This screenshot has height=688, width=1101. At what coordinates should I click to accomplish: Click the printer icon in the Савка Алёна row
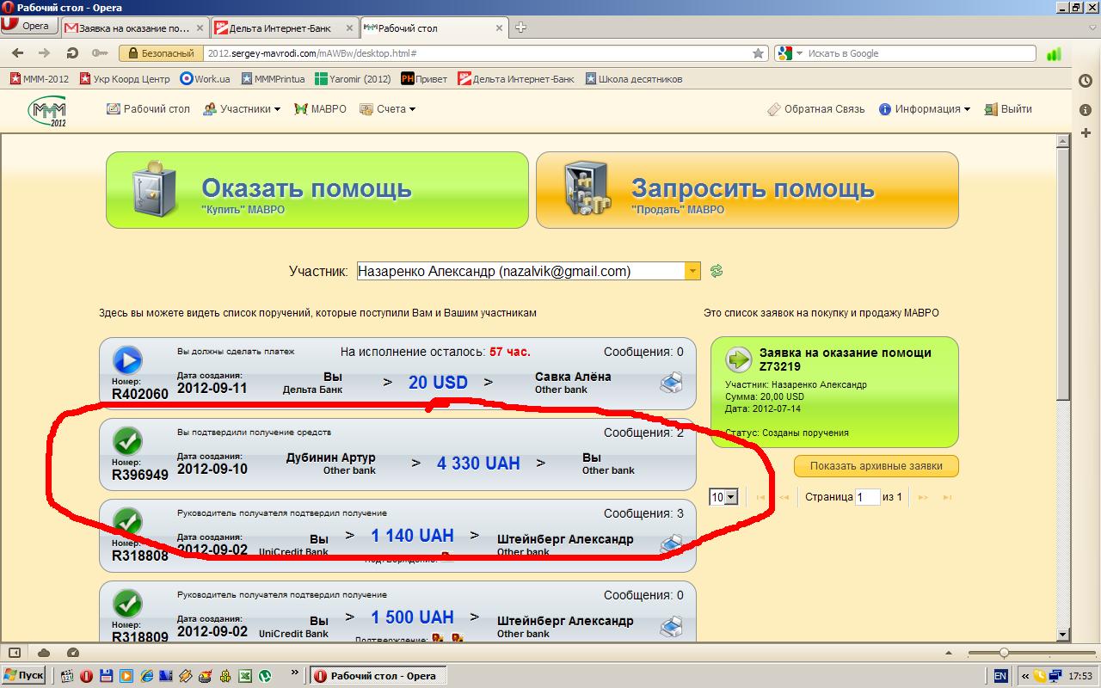(672, 382)
